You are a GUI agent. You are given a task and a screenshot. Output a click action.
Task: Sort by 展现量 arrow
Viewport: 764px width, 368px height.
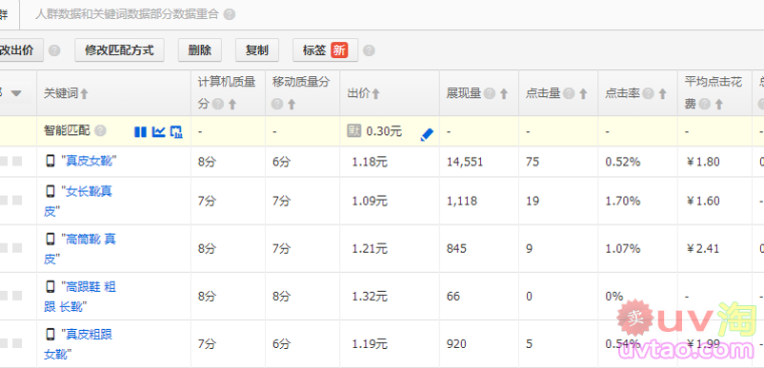504,94
